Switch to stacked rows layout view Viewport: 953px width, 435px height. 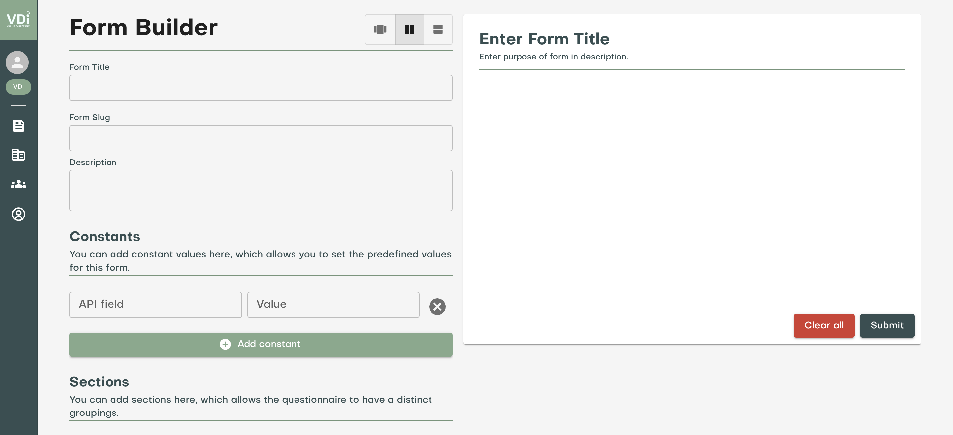pos(438,29)
